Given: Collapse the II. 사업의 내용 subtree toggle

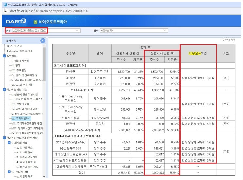Looking at the screenshot, I should click(x=9, y=171).
